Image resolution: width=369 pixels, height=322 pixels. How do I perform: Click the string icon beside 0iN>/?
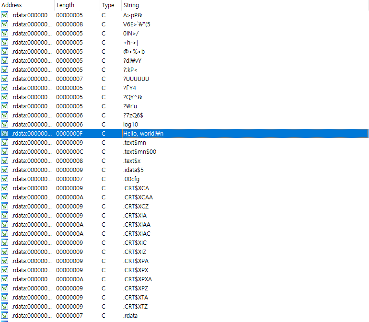coord(4,34)
